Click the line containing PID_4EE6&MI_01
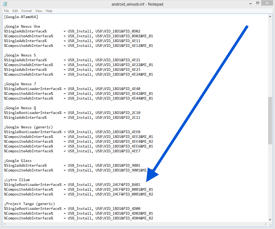Image resolution: width=275 pixels, height=229 pixels. pyautogui.click(x=78, y=146)
